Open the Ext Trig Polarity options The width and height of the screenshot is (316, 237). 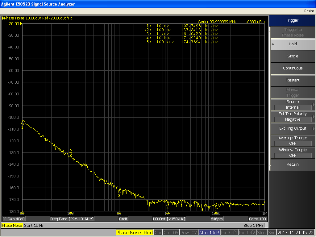(x=293, y=117)
